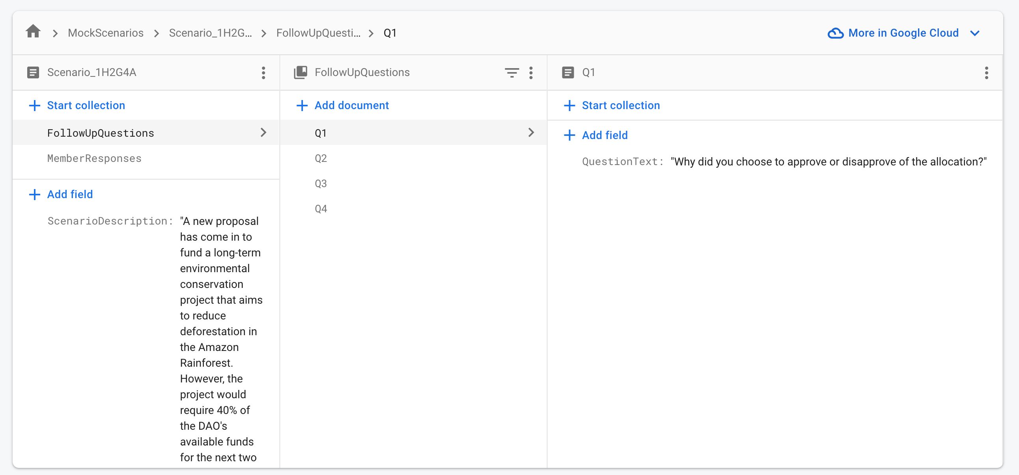Click chevron on Q1 document row

[531, 132]
